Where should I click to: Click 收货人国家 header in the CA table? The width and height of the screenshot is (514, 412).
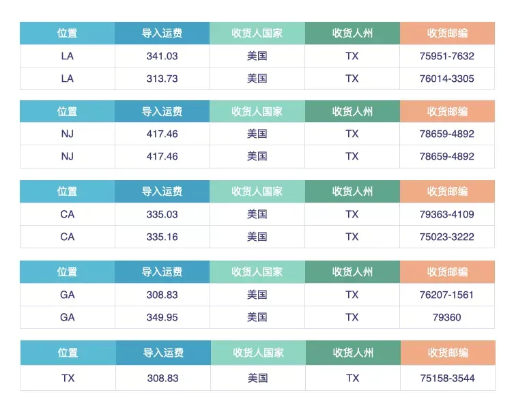pos(257,191)
